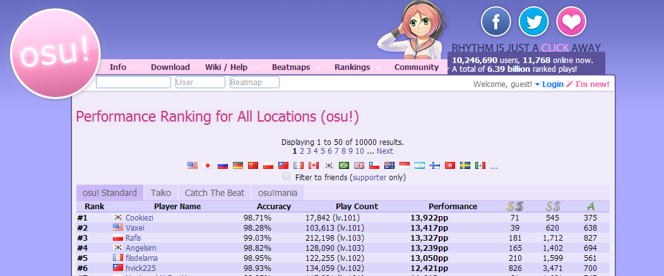Expand the Info navigation menu
This screenshot has width=664, height=276.
(118, 67)
